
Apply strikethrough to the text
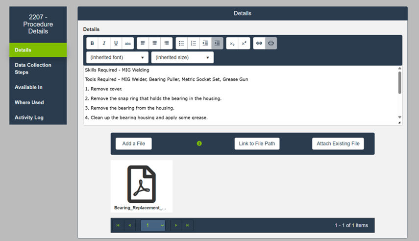[x=128, y=43]
